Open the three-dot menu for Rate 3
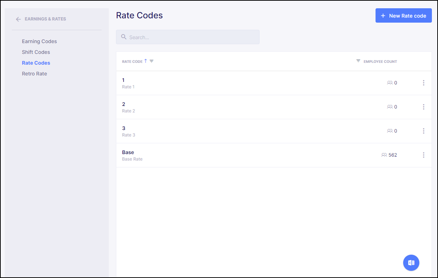 click(x=423, y=131)
